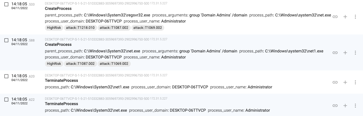The height and width of the screenshot is (116, 363).
Task: Open three-dot menu for the .533 CreateProcess event
Action: [x=355, y=17]
